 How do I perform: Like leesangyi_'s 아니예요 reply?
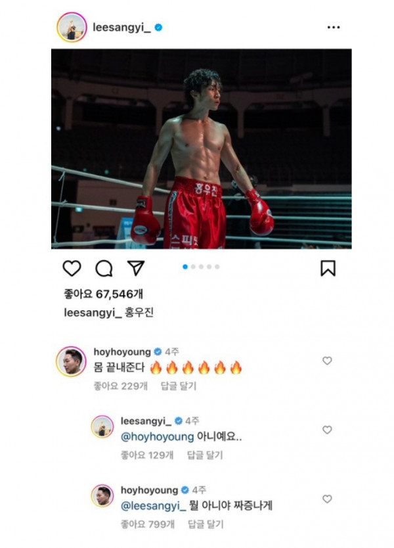point(327,430)
